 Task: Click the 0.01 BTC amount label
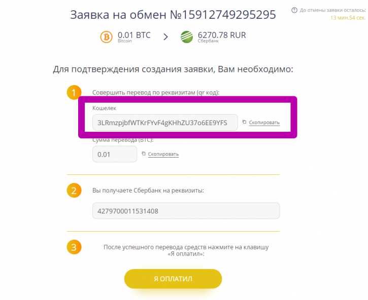[134, 35]
